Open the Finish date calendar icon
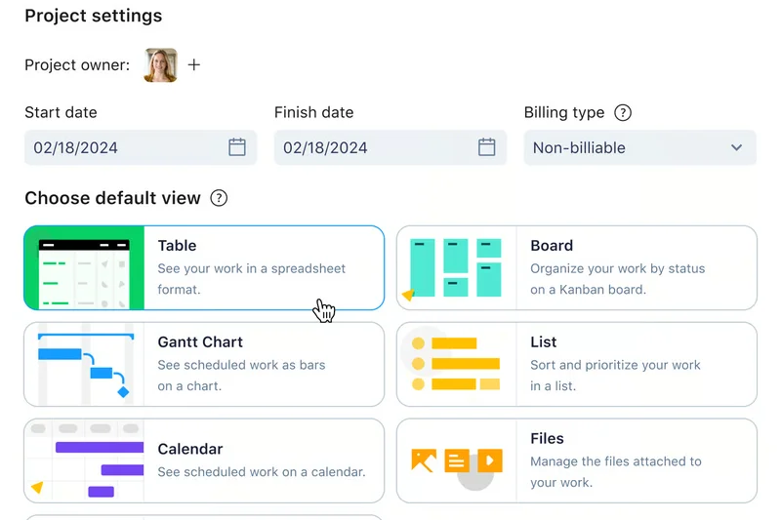This screenshot has height=520, width=781. pyautogui.click(x=487, y=147)
